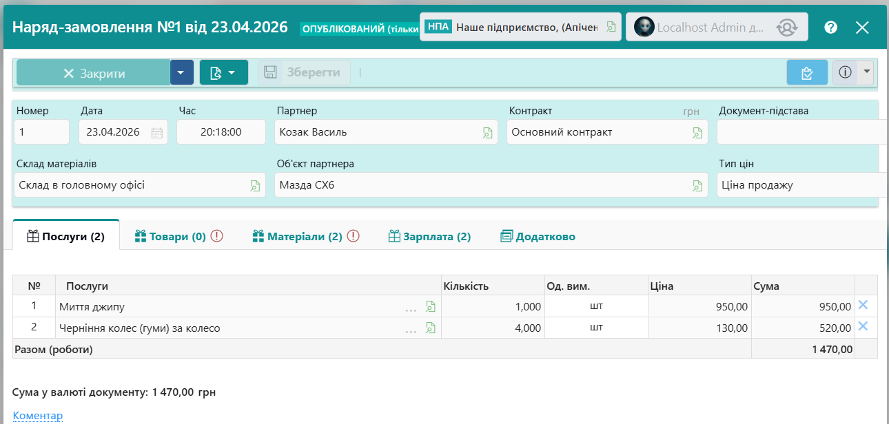
Task: Click warning icon on Матеріали tab
Action: point(354,236)
